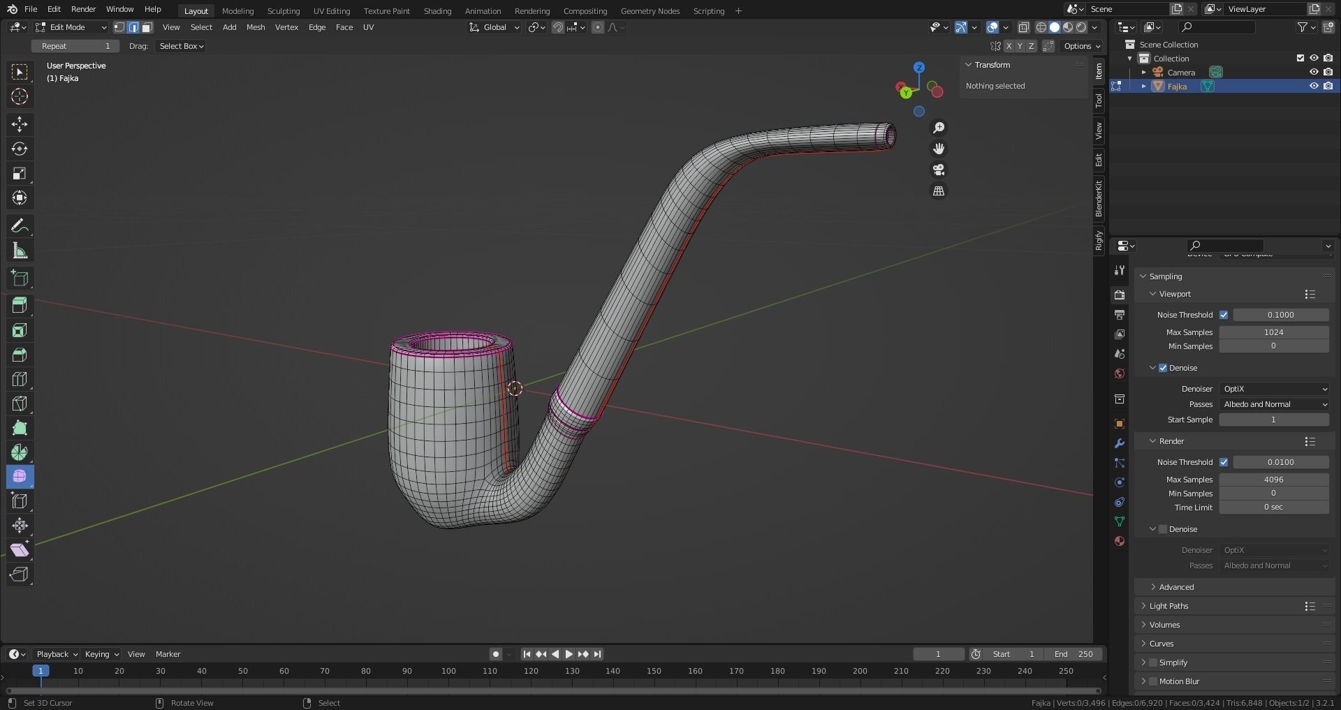
Task: Collapse the Sampling panel
Action: pyautogui.click(x=1165, y=276)
